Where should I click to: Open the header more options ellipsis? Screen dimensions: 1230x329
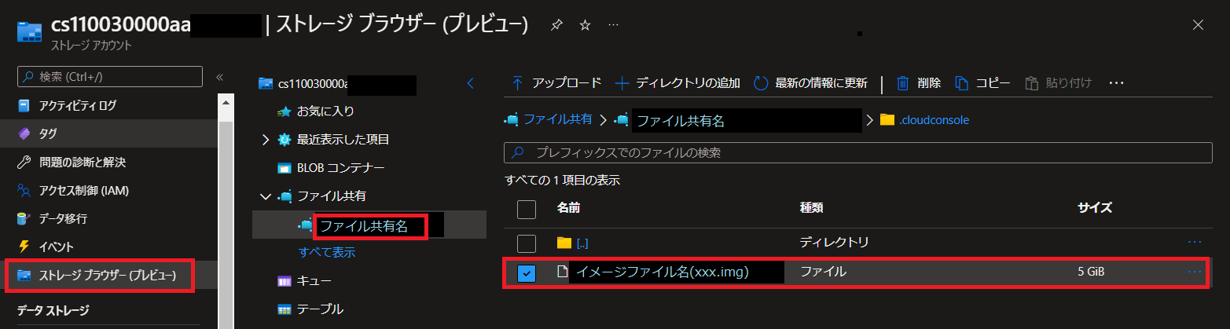tap(613, 25)
